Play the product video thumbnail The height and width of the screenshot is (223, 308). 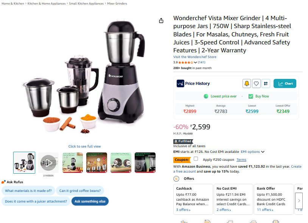click(x=48, y=163)
